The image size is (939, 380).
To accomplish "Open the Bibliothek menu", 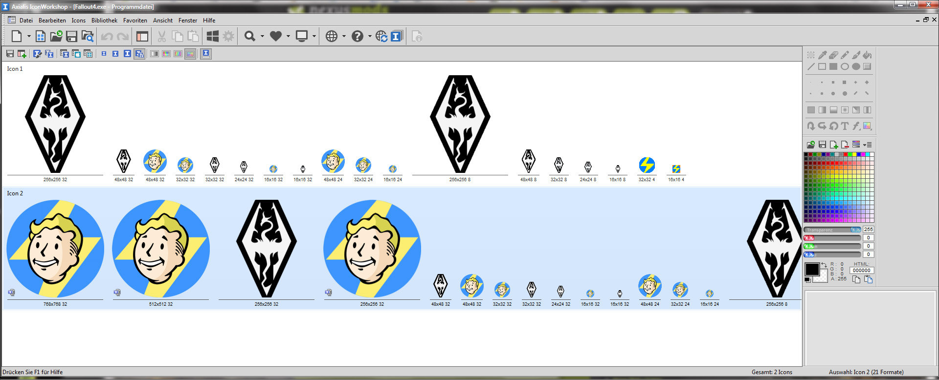I will 104,21.
